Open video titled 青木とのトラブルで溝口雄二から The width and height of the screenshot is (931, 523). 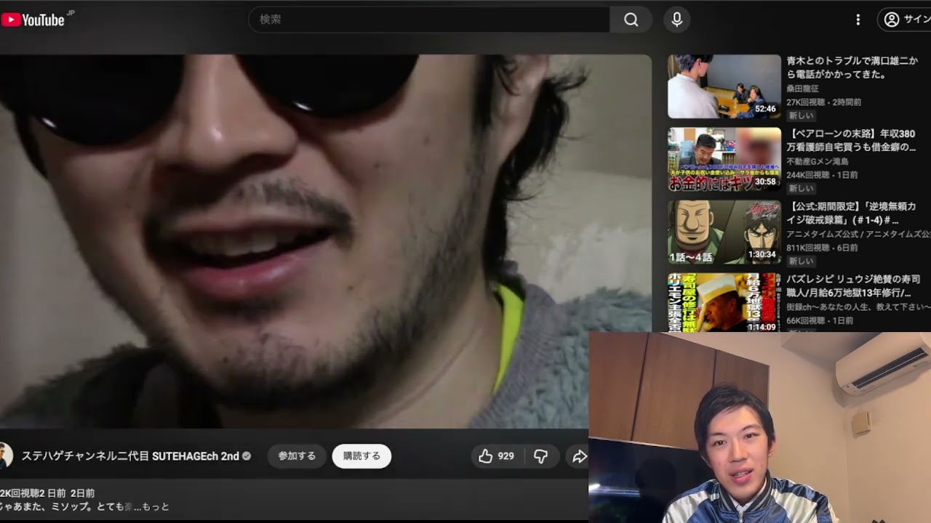click(x=852, y=68)
